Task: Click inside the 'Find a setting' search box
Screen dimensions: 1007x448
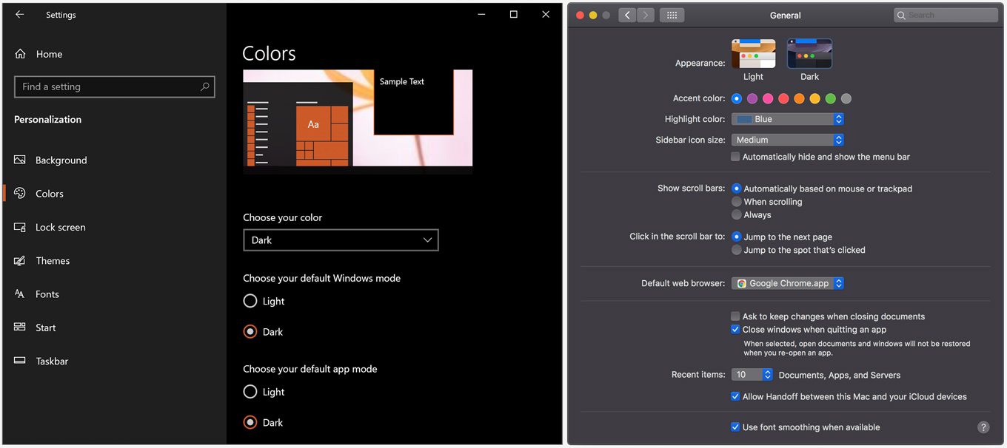Action: click(115, 86)
